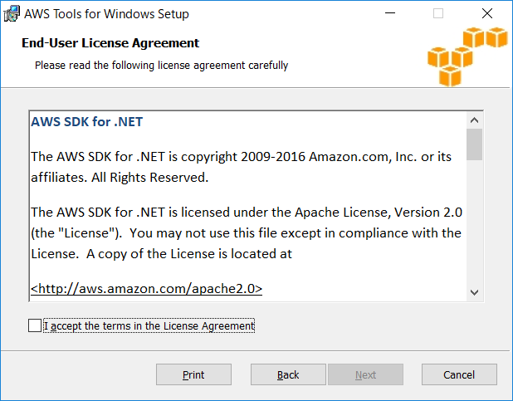
Task: Click the copyright 2009-2016 paragraph text
Action: 241,167
